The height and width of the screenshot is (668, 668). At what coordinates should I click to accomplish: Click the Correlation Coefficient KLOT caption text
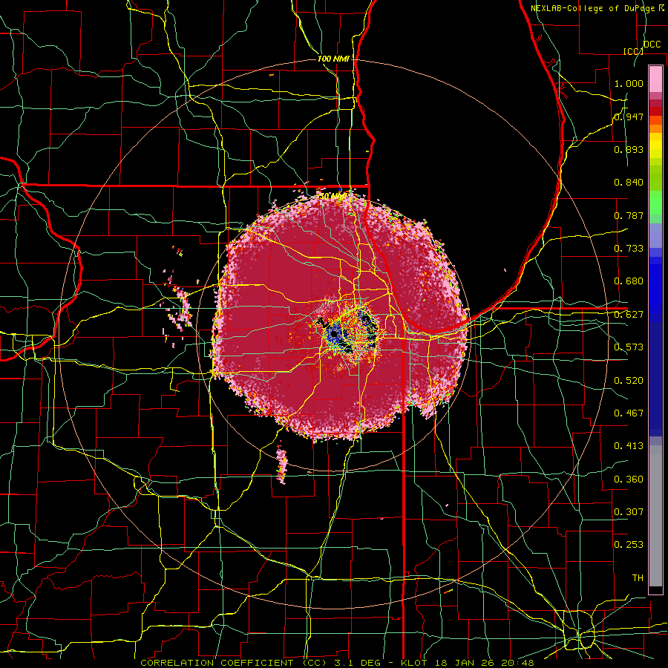click(x=337, y=663)
